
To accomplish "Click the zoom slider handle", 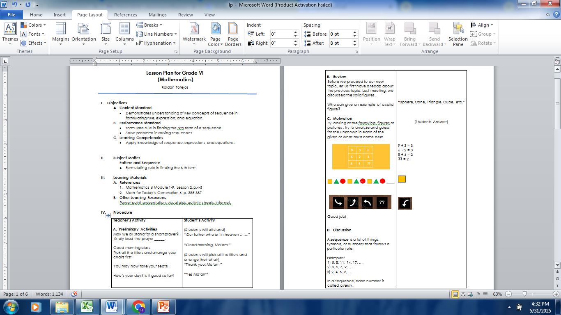I will 524,294.
